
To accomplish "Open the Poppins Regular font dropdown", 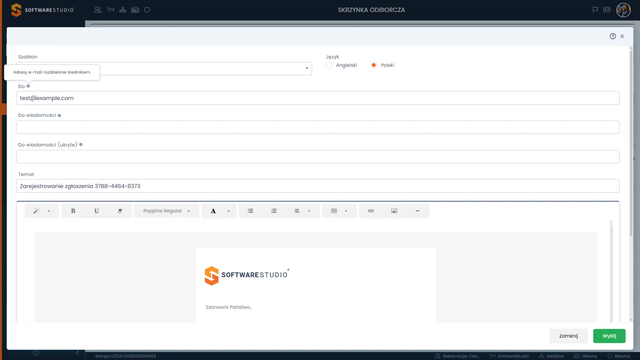I will (166, 211).
